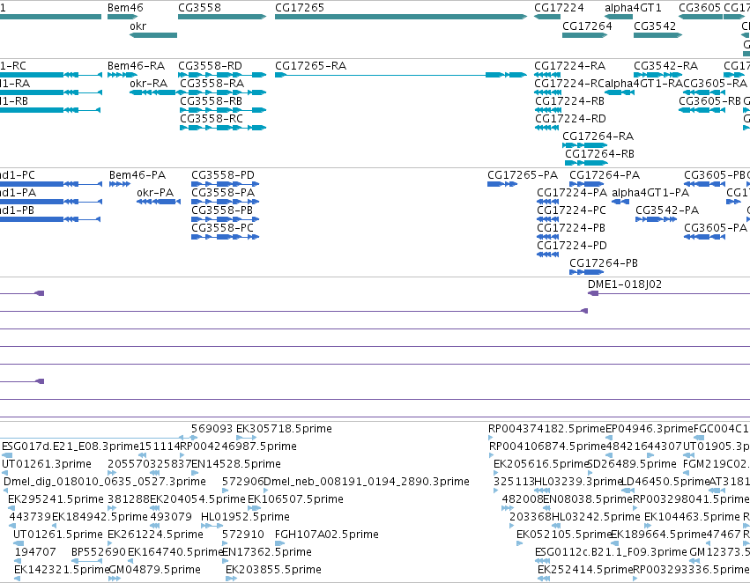Select the Bem46 gene feature
Screen dimensions: 750x583
click(123, 17)
